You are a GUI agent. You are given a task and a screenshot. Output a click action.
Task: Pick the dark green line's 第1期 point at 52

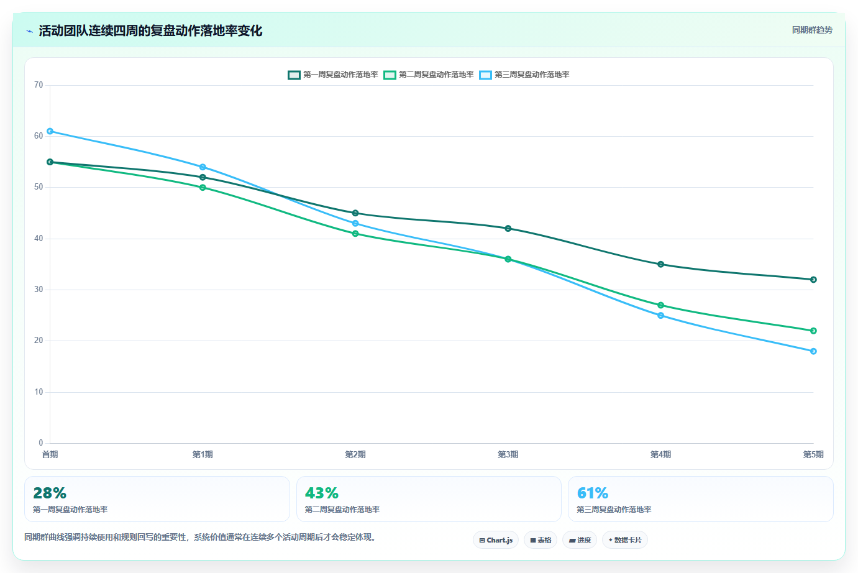203,177
